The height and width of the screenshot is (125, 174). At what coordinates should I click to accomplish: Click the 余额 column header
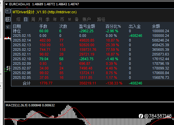pyautogui.click(x=156, y=27)
